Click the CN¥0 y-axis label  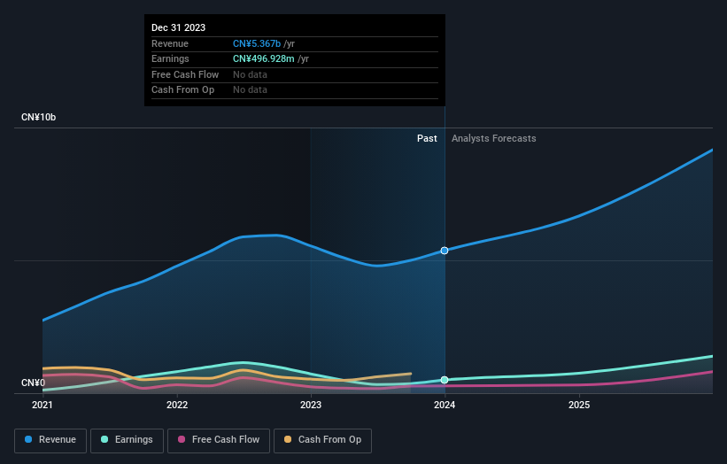34,383
